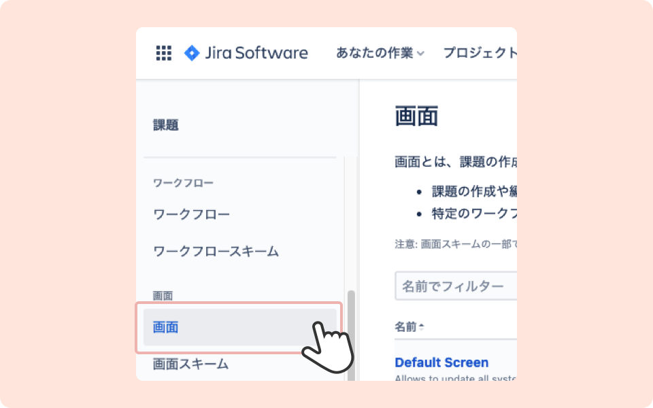
Task: Click the Jira diamond logo icon
Action: pyautogui.click(x=192, y=53)
